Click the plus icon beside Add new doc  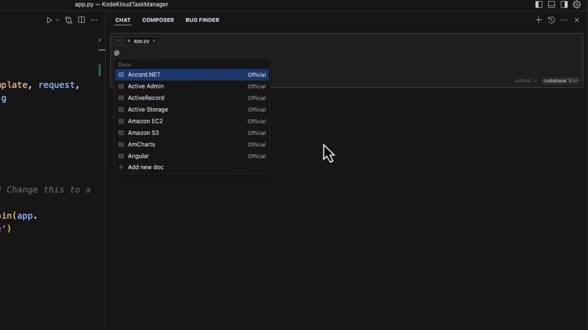(x=121, y=167)
